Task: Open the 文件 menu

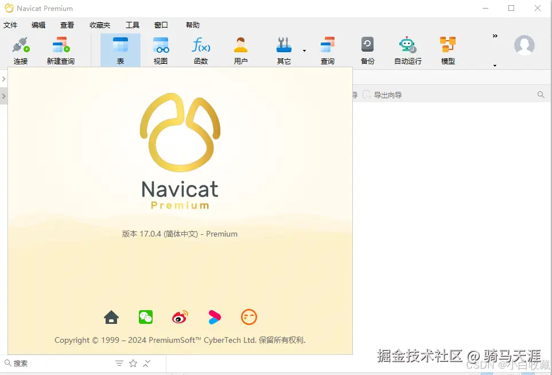Action: (10, 25)
